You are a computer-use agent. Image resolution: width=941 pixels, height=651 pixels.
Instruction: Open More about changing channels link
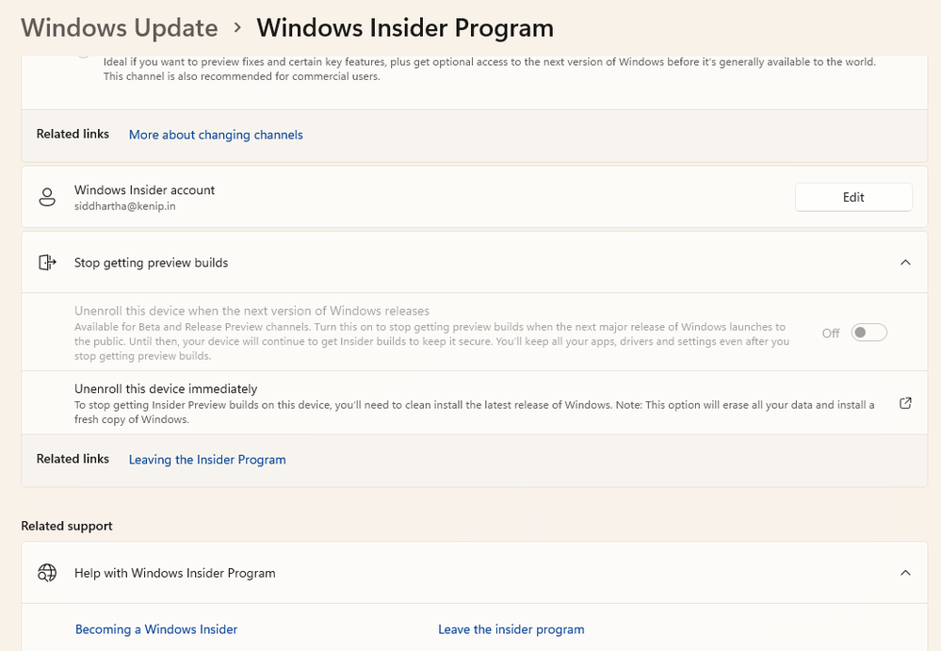[x=216, y=135]
